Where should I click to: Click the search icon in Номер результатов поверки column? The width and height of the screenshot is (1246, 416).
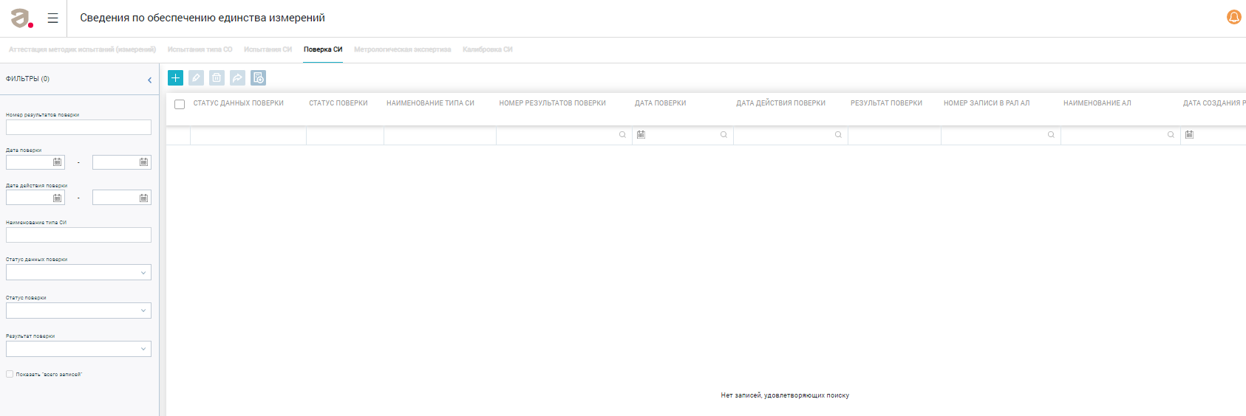click(622, 135)
